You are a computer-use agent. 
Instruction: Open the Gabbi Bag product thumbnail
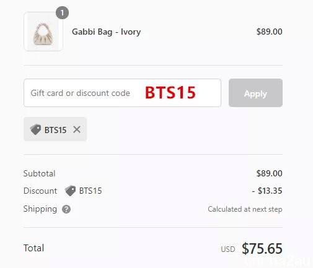pyautogui.click(x=43, y=32)
